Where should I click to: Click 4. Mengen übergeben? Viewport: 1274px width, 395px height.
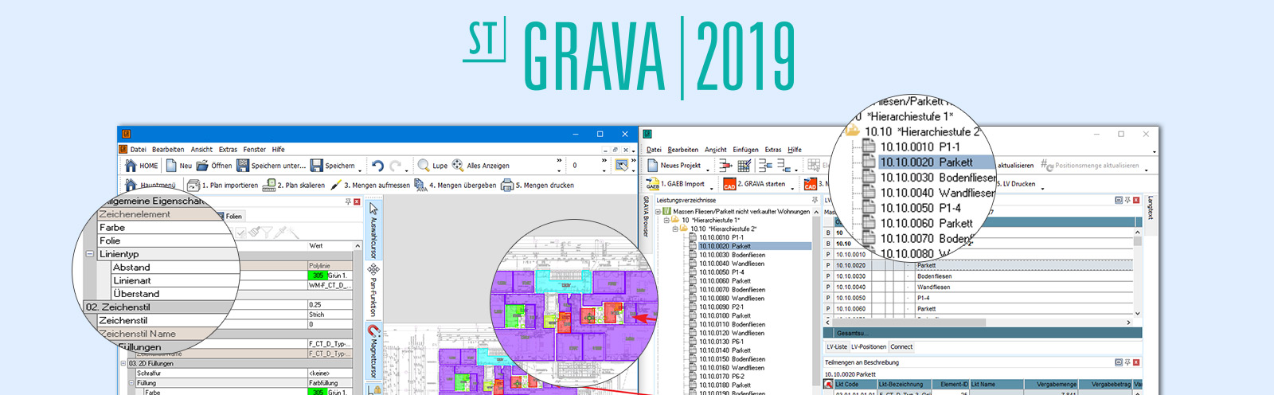click(455, 185)
